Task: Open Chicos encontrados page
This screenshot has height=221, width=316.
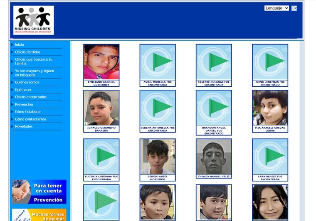Action: click(x=31, y=97)
